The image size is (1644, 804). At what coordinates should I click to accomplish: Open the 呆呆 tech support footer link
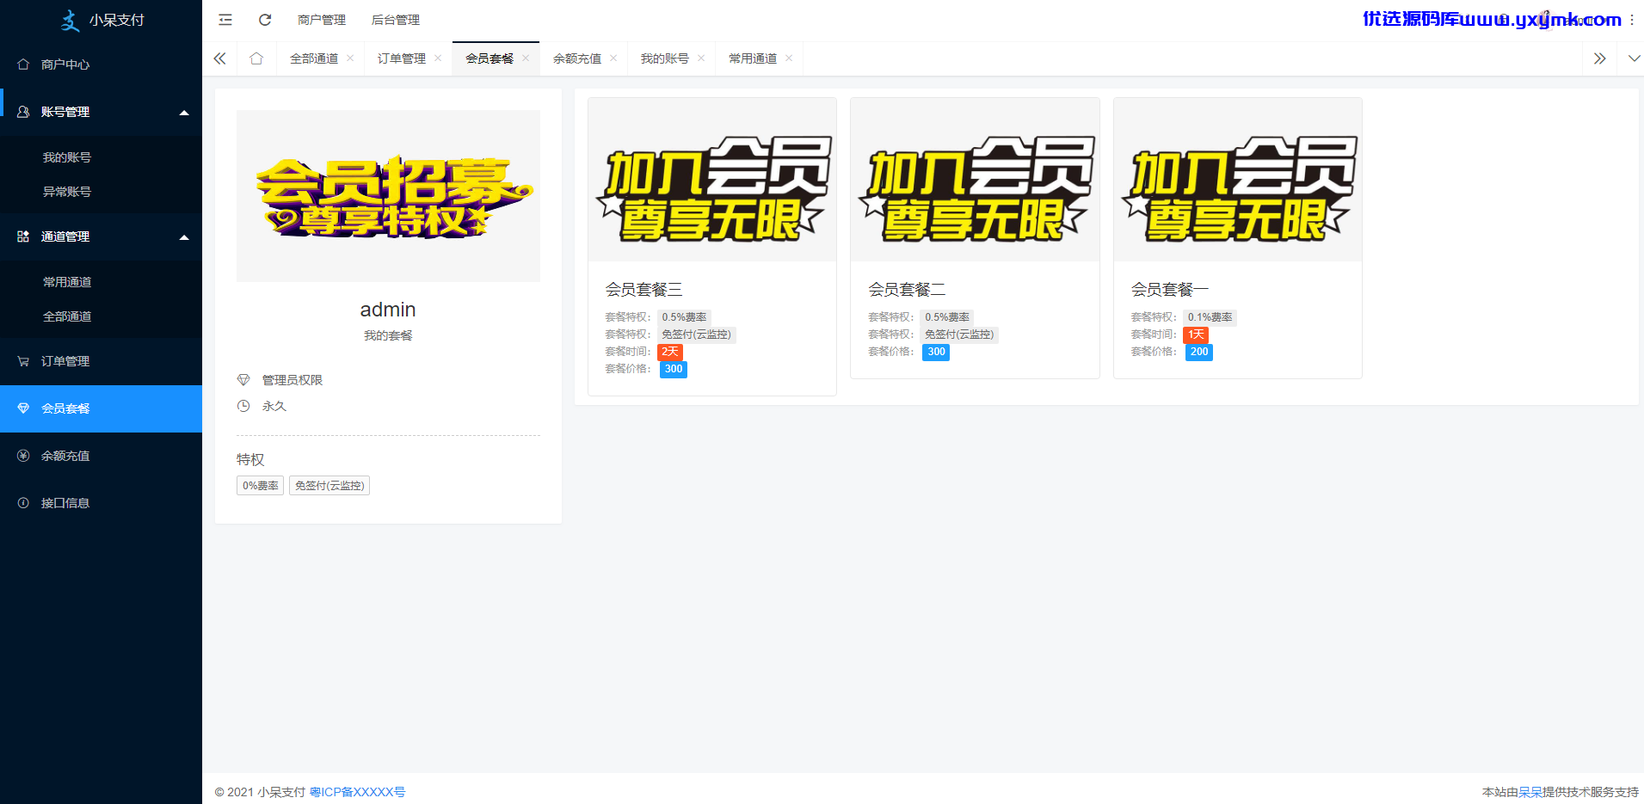pos(1530,792)
